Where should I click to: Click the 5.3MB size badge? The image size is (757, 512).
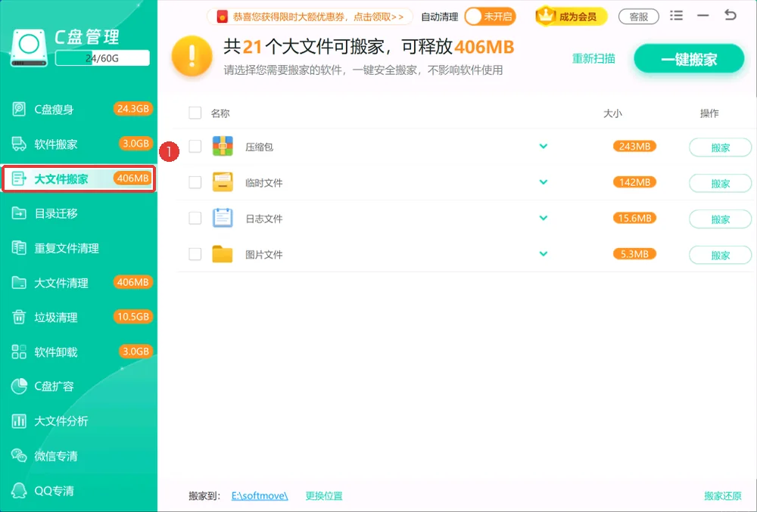pos(634,254)
